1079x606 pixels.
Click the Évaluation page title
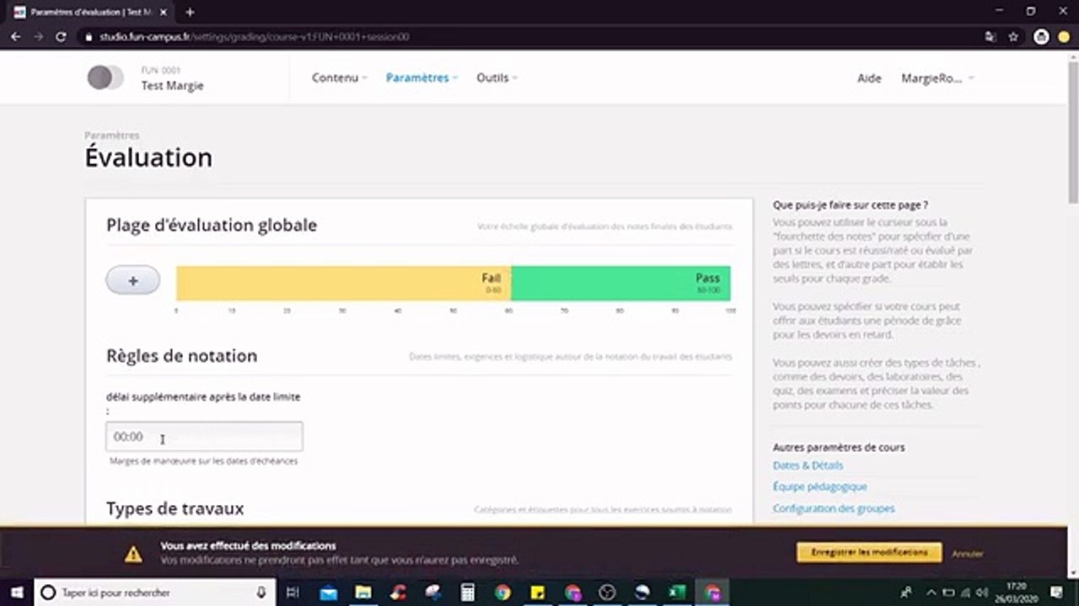148,157
